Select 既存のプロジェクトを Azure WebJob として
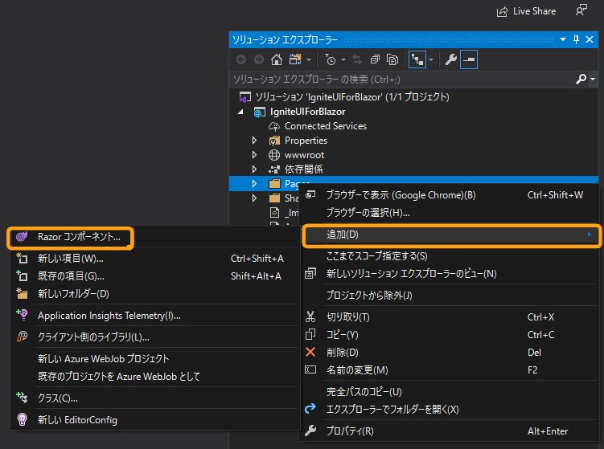Image resolution: width=604 pixels, height=449 pixels. point(155,377)
